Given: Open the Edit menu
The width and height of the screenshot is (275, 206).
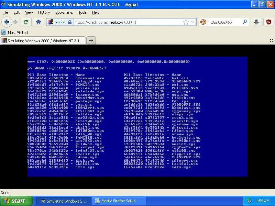Looking at the screenshot, I should coord(16,12).
